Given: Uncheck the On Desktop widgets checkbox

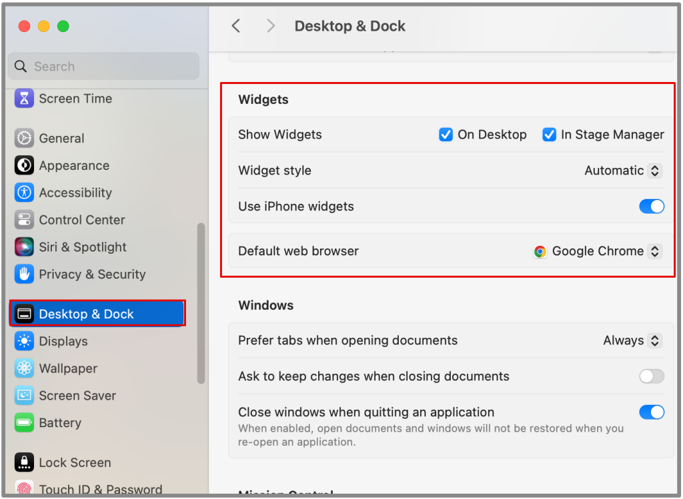Looking at the screenshot, I should point(445,135).
